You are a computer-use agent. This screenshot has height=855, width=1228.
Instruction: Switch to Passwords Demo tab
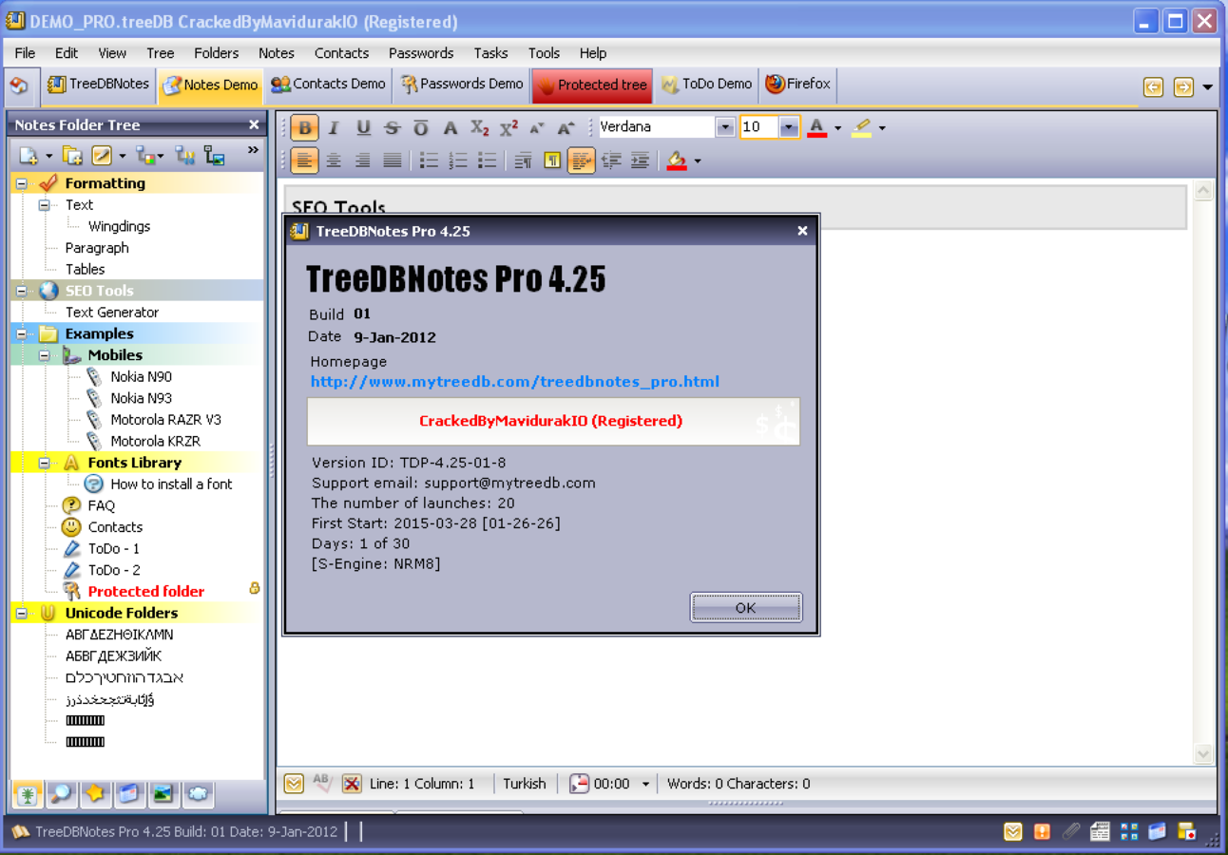tap(462, 84)
